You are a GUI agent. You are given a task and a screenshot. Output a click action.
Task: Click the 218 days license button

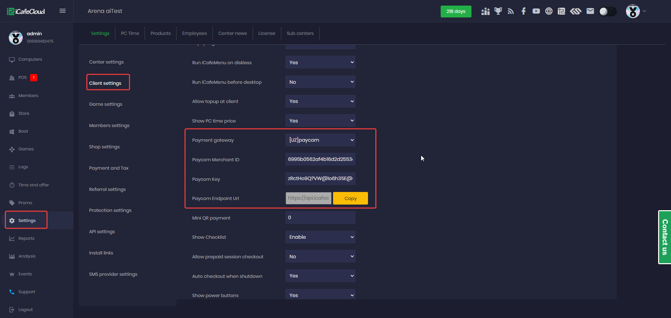(456, 11)
